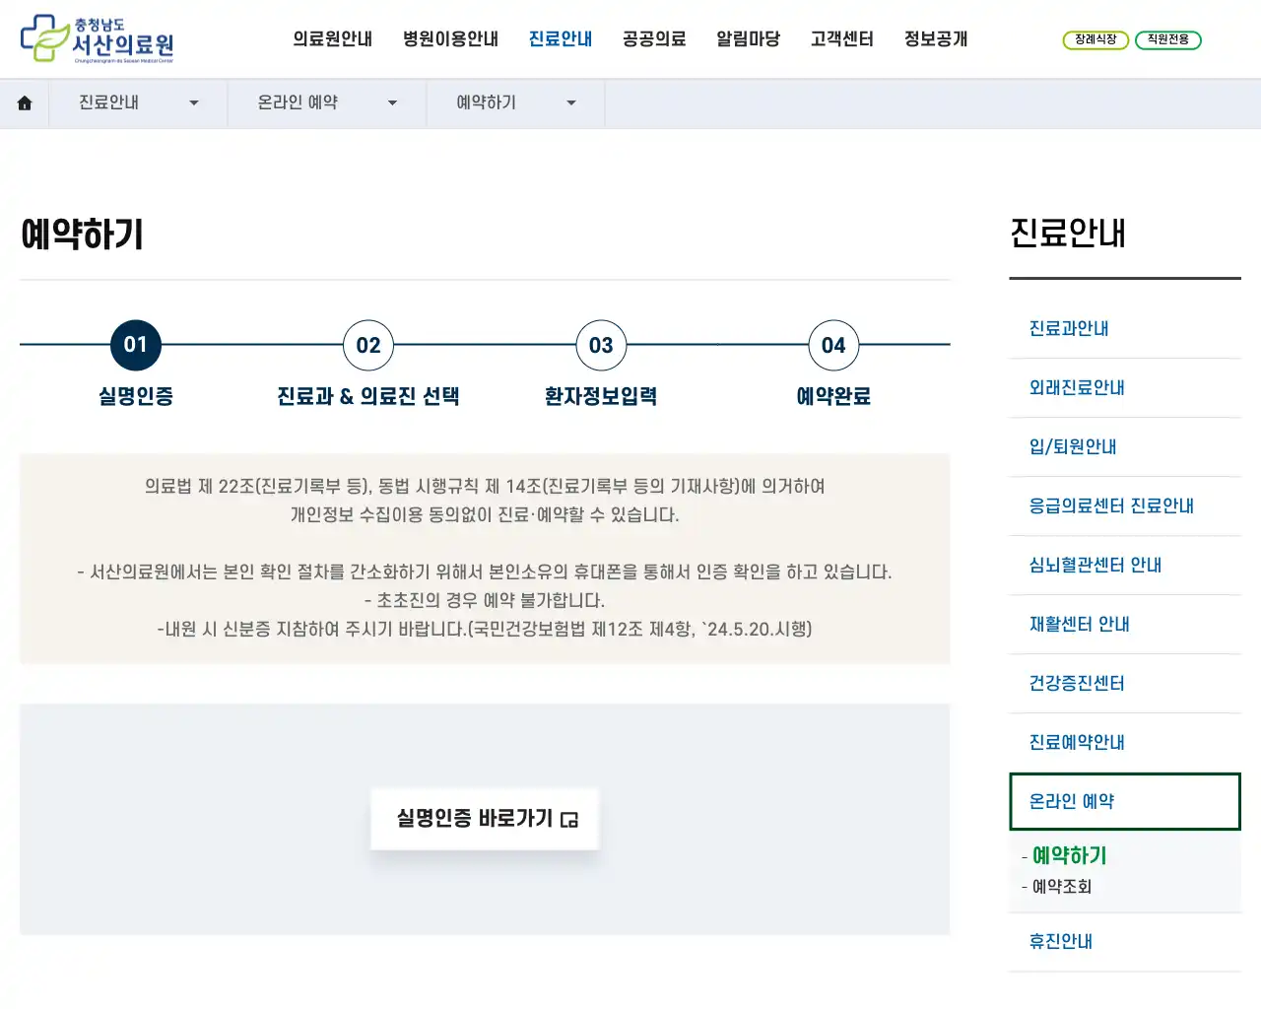Screen dimensions: 1261x1009
Task: Open the 공공의료 menu
Action: click(654, 39)
